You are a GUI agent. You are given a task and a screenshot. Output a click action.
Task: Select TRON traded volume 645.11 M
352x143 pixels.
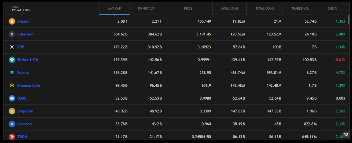(309, 136)
